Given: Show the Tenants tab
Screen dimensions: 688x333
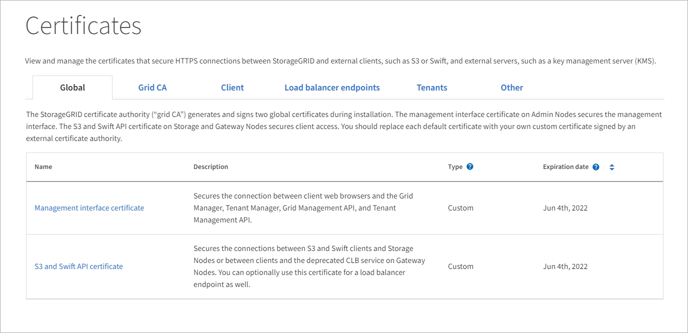Looking at the screenshot, I should click(x=432, y=87).
